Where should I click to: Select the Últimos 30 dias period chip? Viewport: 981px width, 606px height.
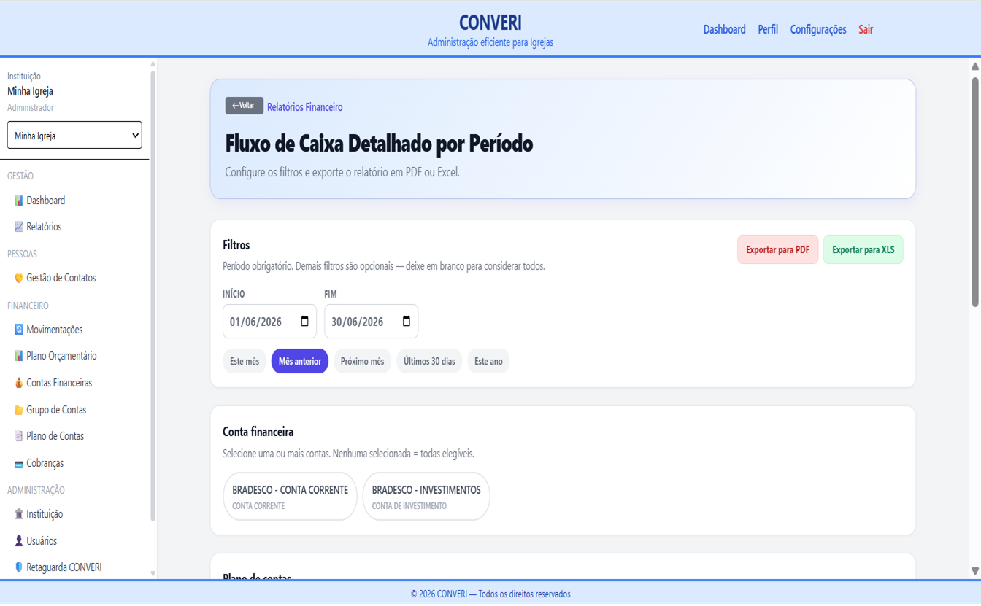point(429,361)
